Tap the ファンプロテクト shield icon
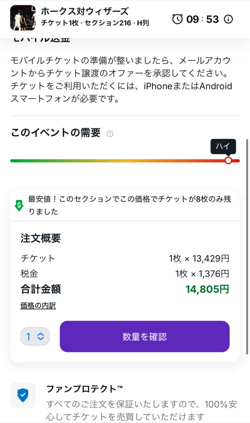Image resolution: width=250 pixels, height=423 pixels. click(x=23, y=395)
